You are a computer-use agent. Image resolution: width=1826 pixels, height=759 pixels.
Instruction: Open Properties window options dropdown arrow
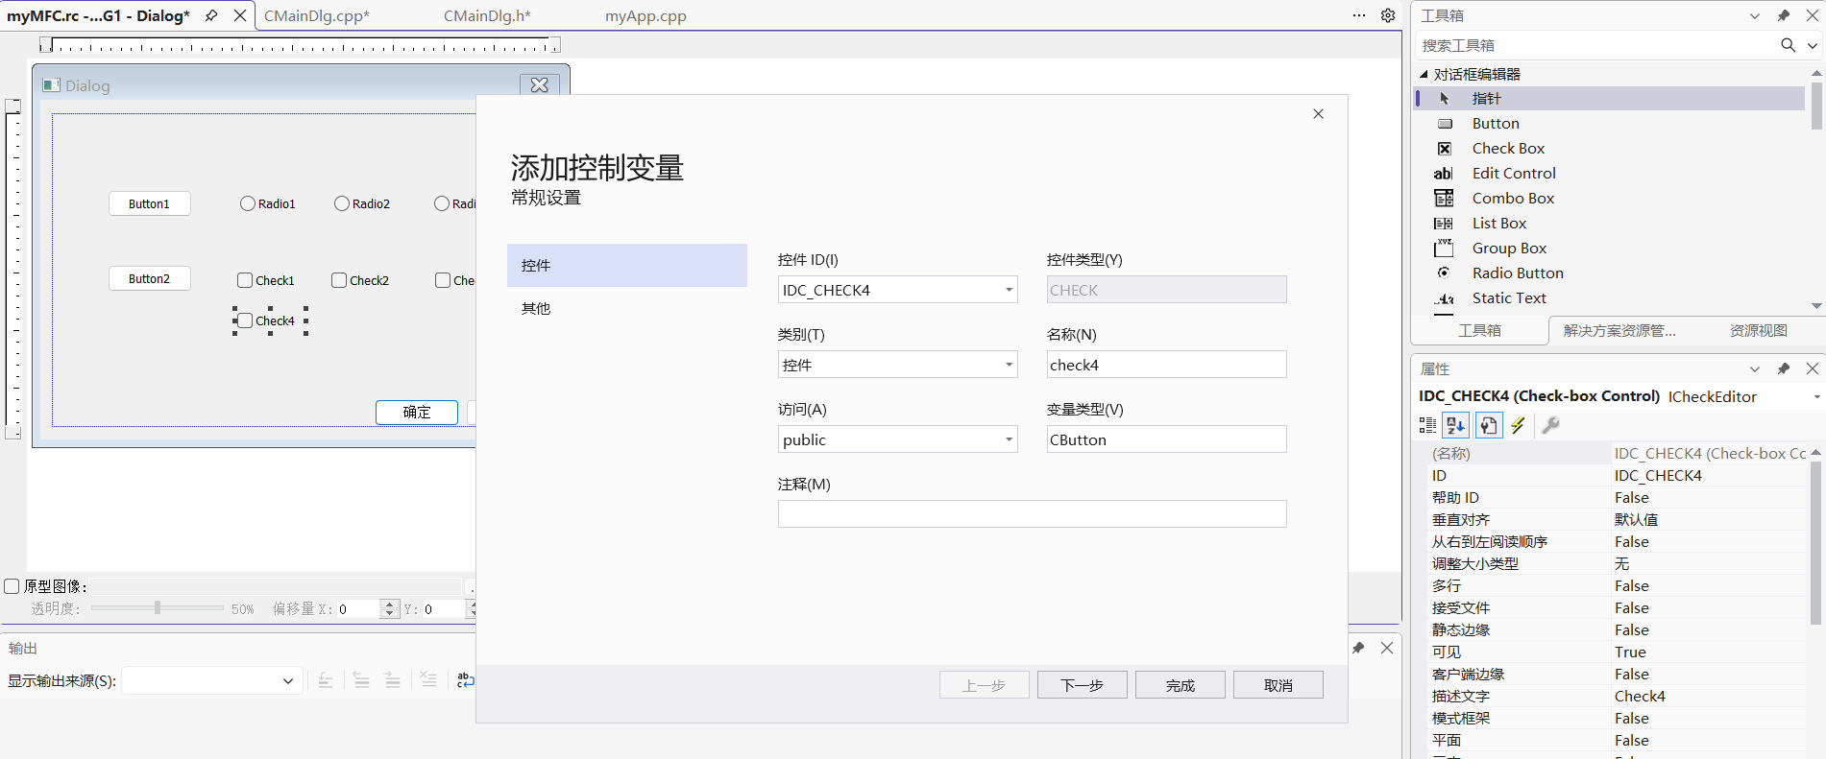point(1755,368)
